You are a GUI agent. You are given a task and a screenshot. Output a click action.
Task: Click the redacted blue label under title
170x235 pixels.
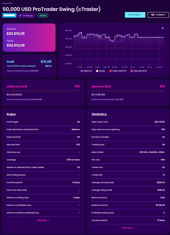click(x=9, y=15)
